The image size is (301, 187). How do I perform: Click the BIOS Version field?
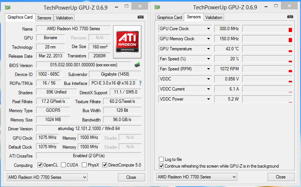pos(84,65)
